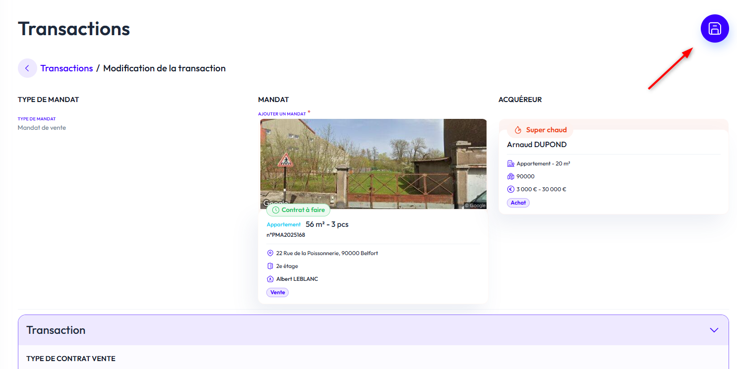Click the mandate number n°PMA2025168

tap(286, 235)
